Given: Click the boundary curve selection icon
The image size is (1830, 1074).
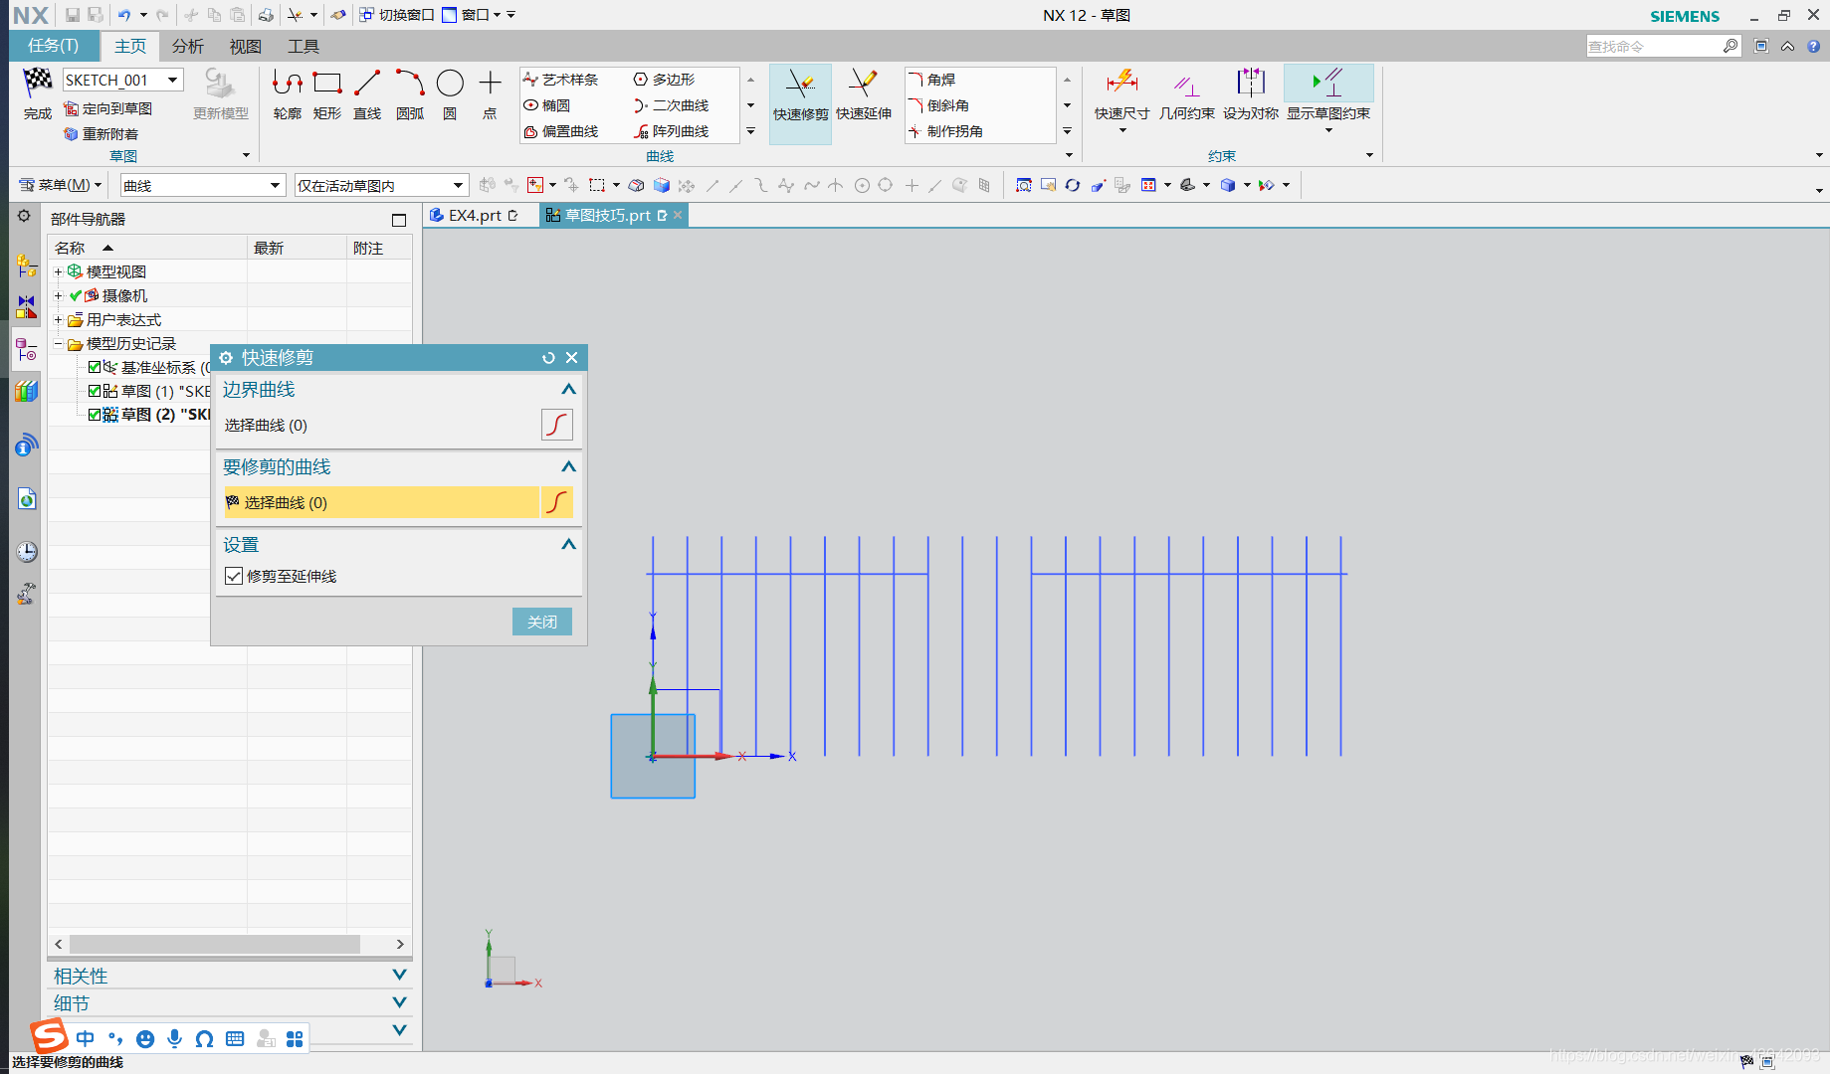Looking at the screenshot, I should coord(556,425).
